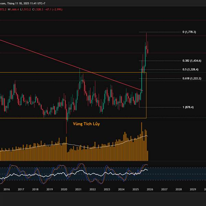
Task: Click the thick white oscillator line
Action: (73, 174)
